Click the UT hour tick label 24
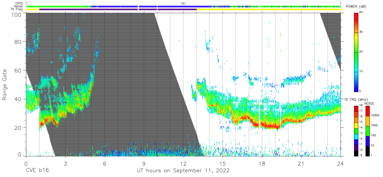Image resolution: width=383 pixels, height=177 pixels. [341, 164]
